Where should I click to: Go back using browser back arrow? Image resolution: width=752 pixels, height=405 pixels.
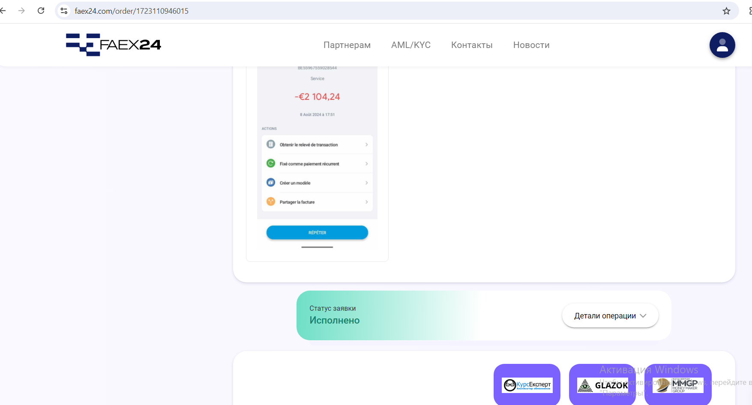[3, 11]
